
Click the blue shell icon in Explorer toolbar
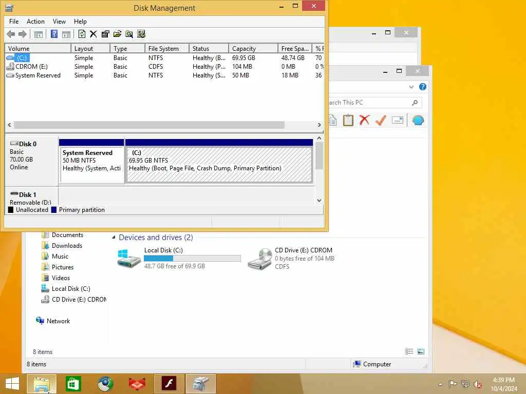[x=418, y=120]
